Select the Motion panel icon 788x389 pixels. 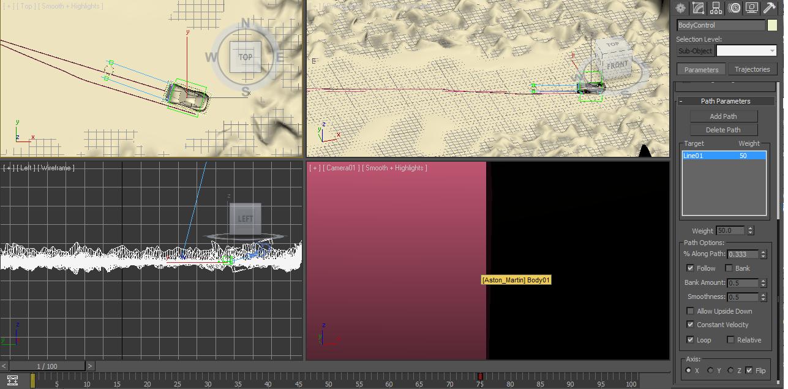pyautogui.click(x=734, y=8)
